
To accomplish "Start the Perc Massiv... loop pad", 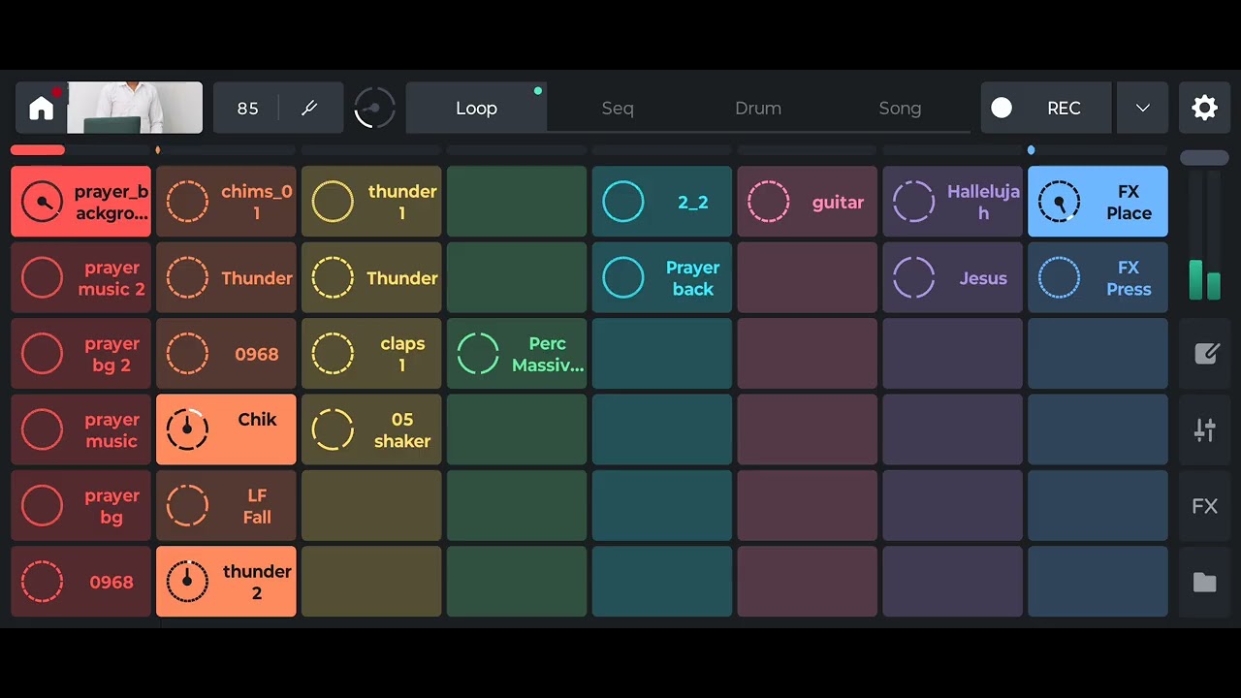I will coord(517,354).
